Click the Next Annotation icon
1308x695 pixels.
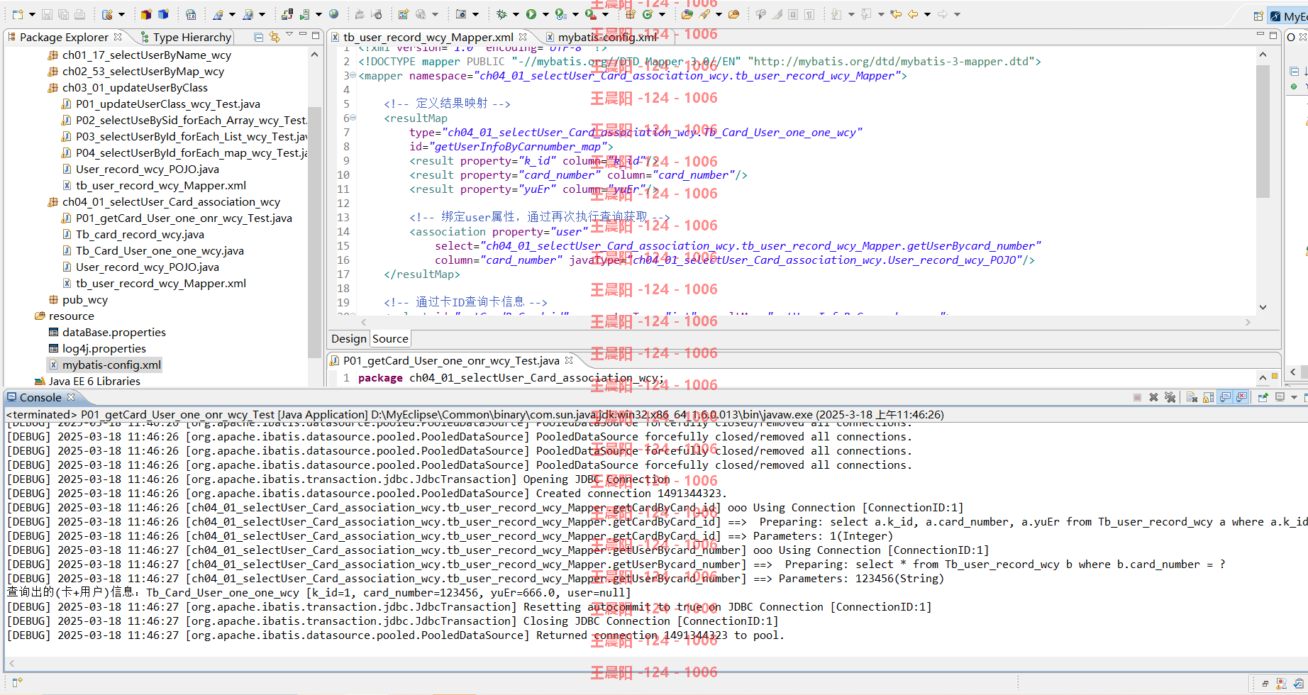tap(836, 14)
